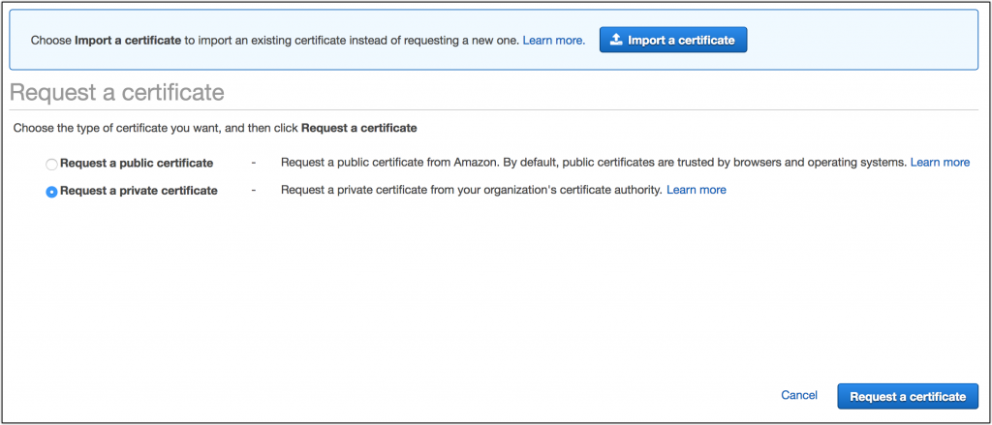Select the Request a public certificate radio button

[x=52, y=165]
